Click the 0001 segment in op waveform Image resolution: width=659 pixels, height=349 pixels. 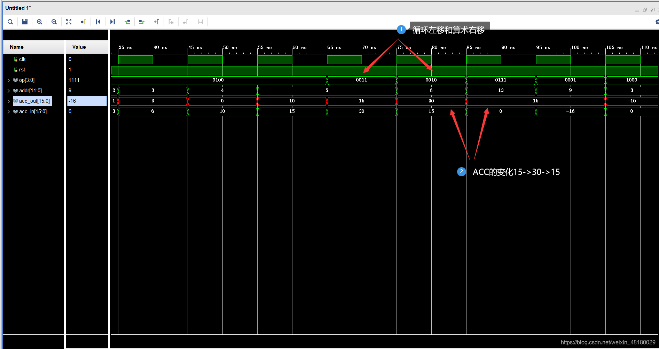(571, 80)
